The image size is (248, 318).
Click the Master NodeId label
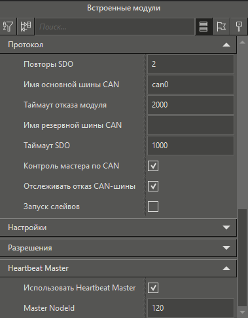click(x=49, y=308)
